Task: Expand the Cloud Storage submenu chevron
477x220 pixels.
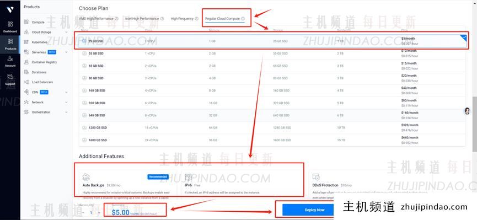Action: tap(66, 32)
